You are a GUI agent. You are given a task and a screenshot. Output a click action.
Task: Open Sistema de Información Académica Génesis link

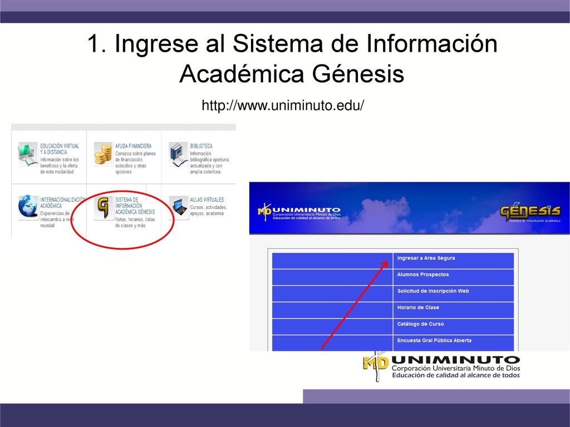click(x=135, y=206)
